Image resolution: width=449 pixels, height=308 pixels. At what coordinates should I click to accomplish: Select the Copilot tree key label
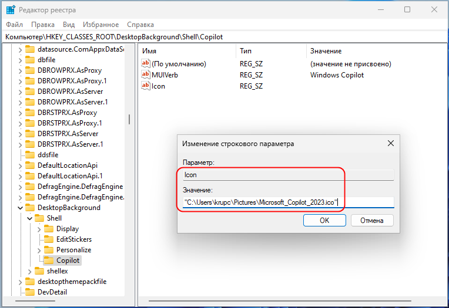(x=68, y=260)
